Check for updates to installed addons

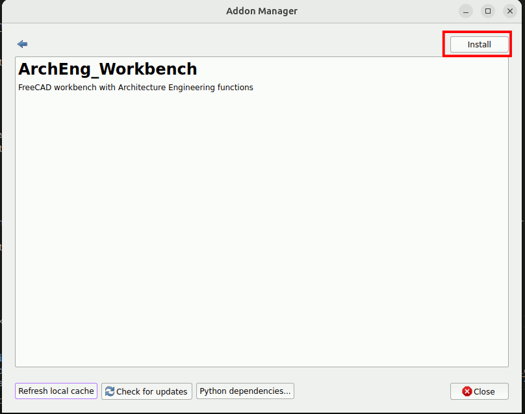point(147,391)
